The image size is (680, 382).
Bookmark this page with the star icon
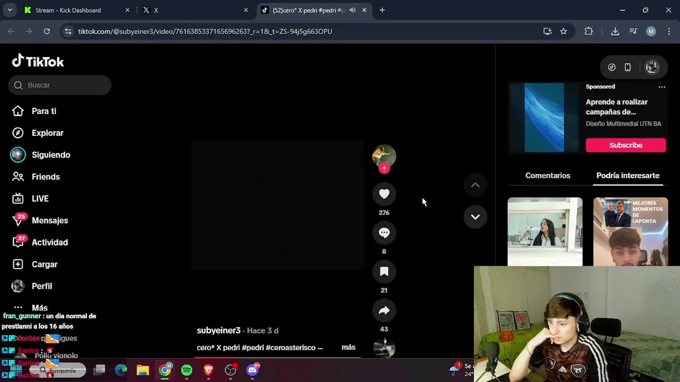(564, 31)
